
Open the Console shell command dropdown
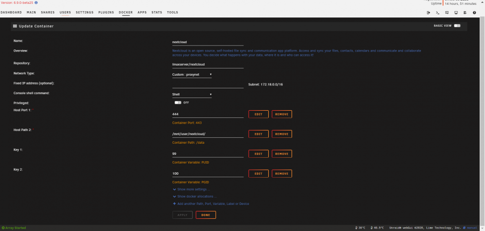tap(192, 95)
